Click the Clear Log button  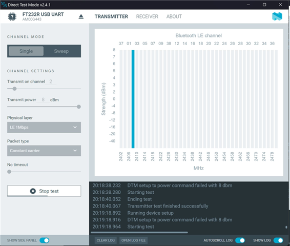(x=106, y=240)
